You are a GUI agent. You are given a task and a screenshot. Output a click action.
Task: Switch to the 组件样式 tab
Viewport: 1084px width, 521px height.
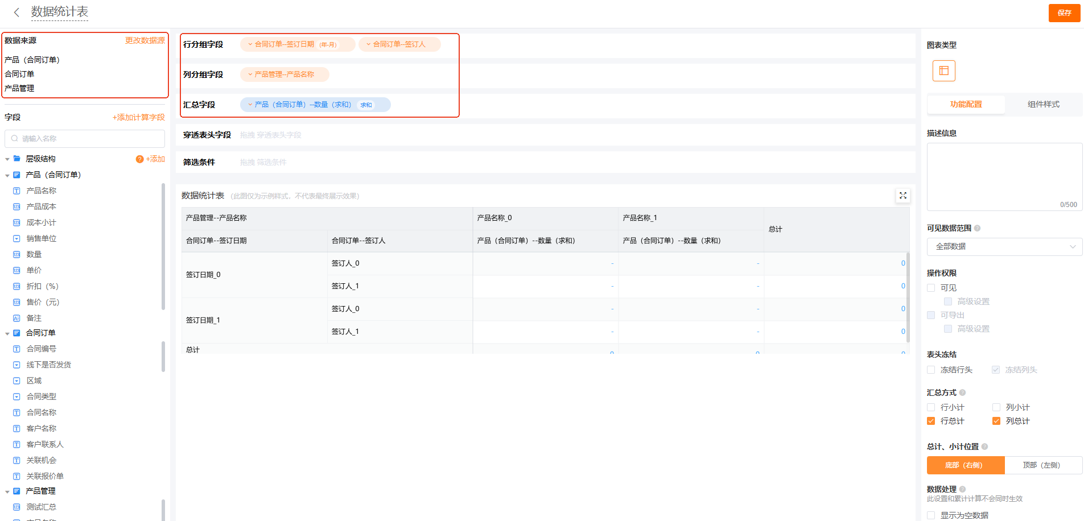(1043, 104)
